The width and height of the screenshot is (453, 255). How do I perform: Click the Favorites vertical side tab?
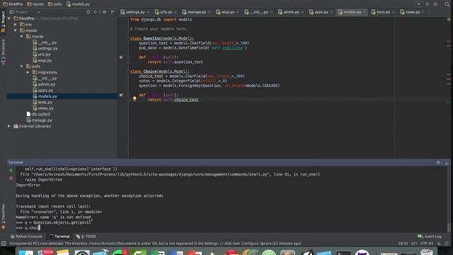point(3,216)
